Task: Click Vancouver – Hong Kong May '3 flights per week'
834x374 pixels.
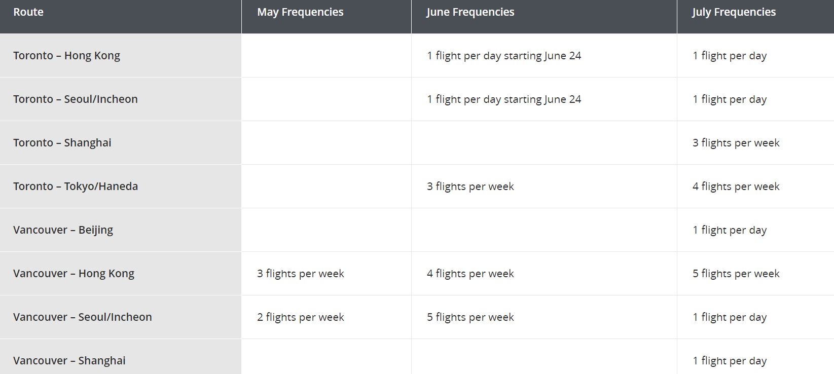Action: (301, 274)
